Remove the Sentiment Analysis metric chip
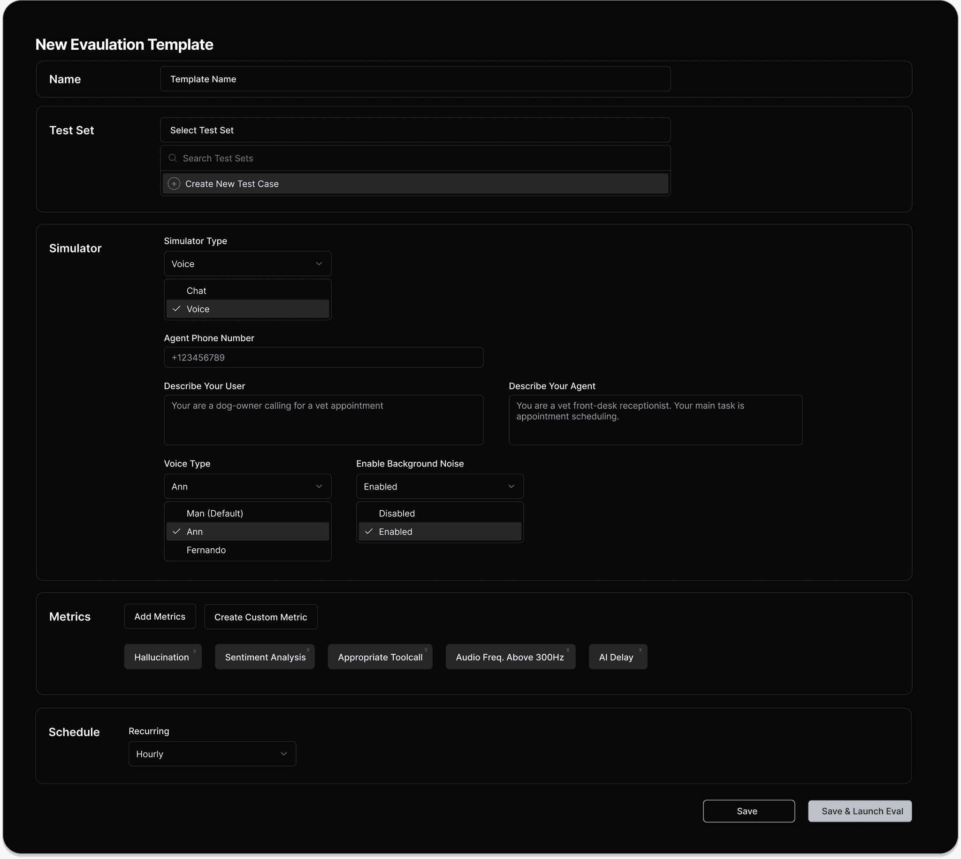Viewport: 961px width, 859px height. tap(308, 650)
